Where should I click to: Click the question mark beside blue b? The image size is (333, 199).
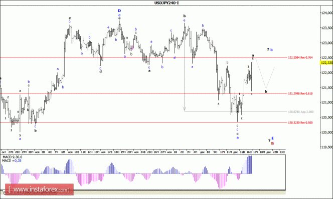(x=268, y=49)
